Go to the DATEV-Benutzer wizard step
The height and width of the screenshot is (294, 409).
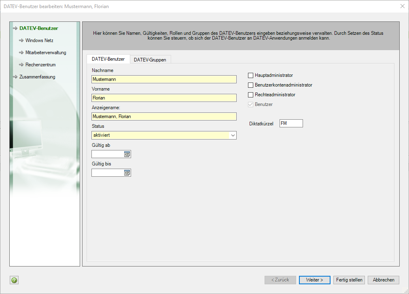[38, 28]
